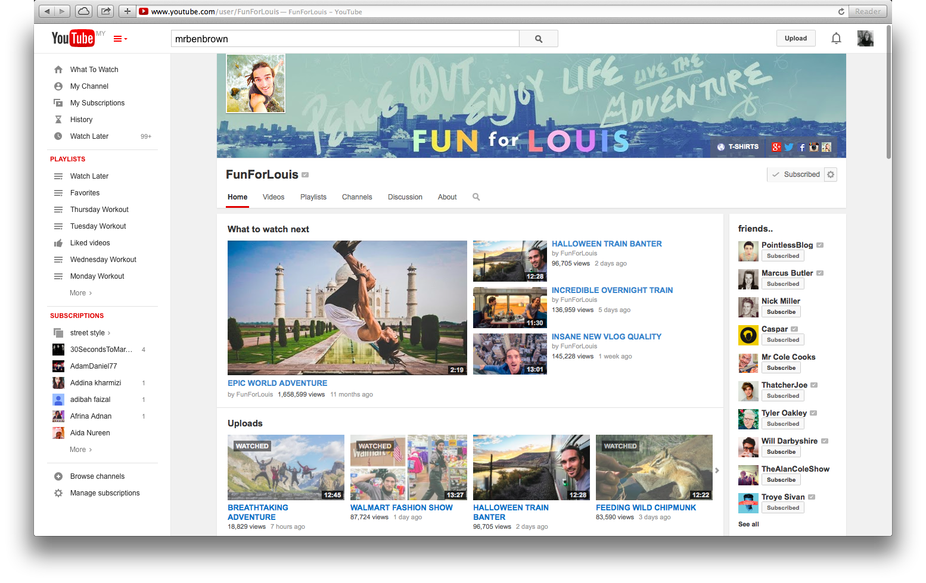Click the Upload button
Screen dimensions: 926x583
click(x=796, y=39)
